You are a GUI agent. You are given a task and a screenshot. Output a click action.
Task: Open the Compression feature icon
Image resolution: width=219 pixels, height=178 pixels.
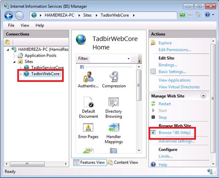114,77
